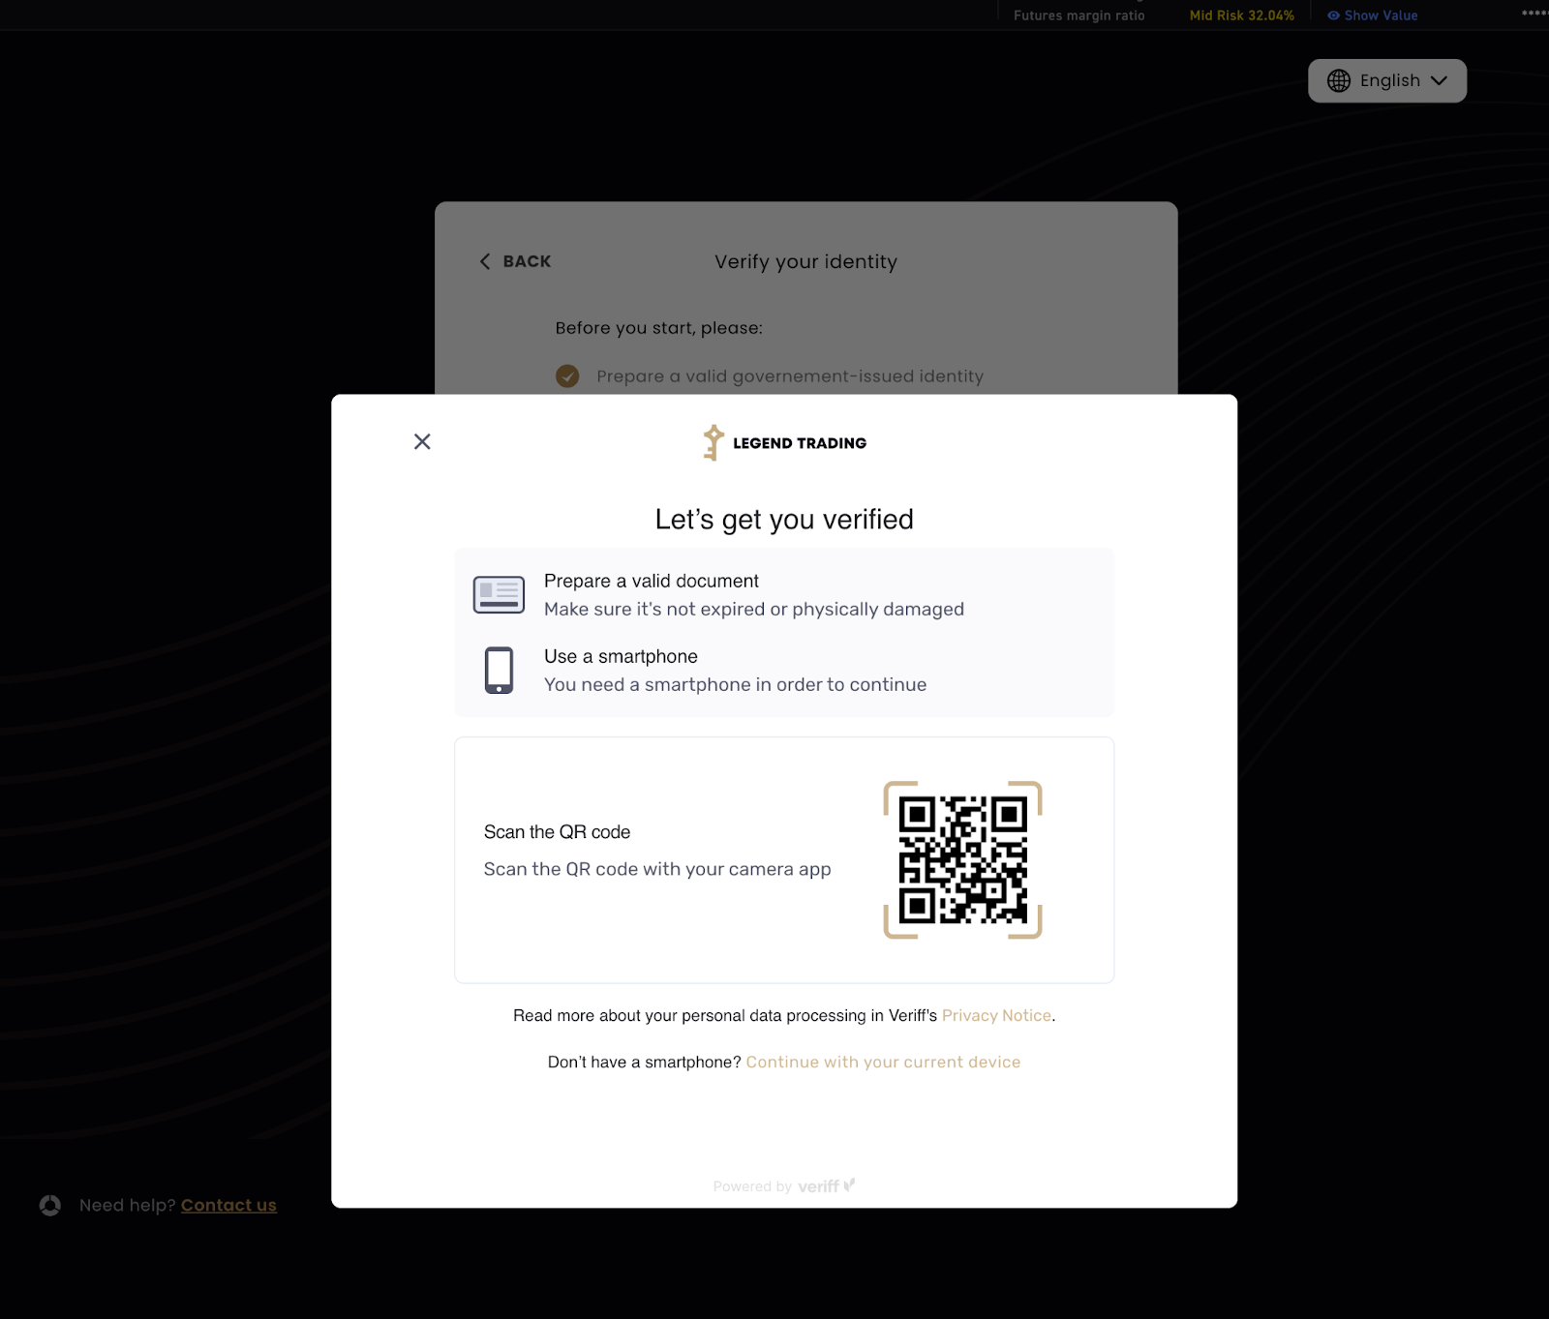Click the back chevron arrow icon
The image size is (1549, 1319).
click(485, 261)
